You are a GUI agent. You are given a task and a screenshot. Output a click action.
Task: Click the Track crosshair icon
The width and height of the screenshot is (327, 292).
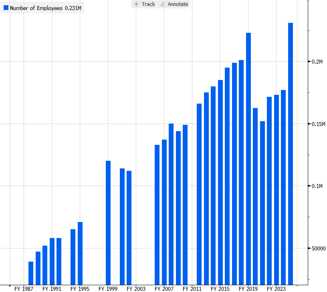(136, 4)
